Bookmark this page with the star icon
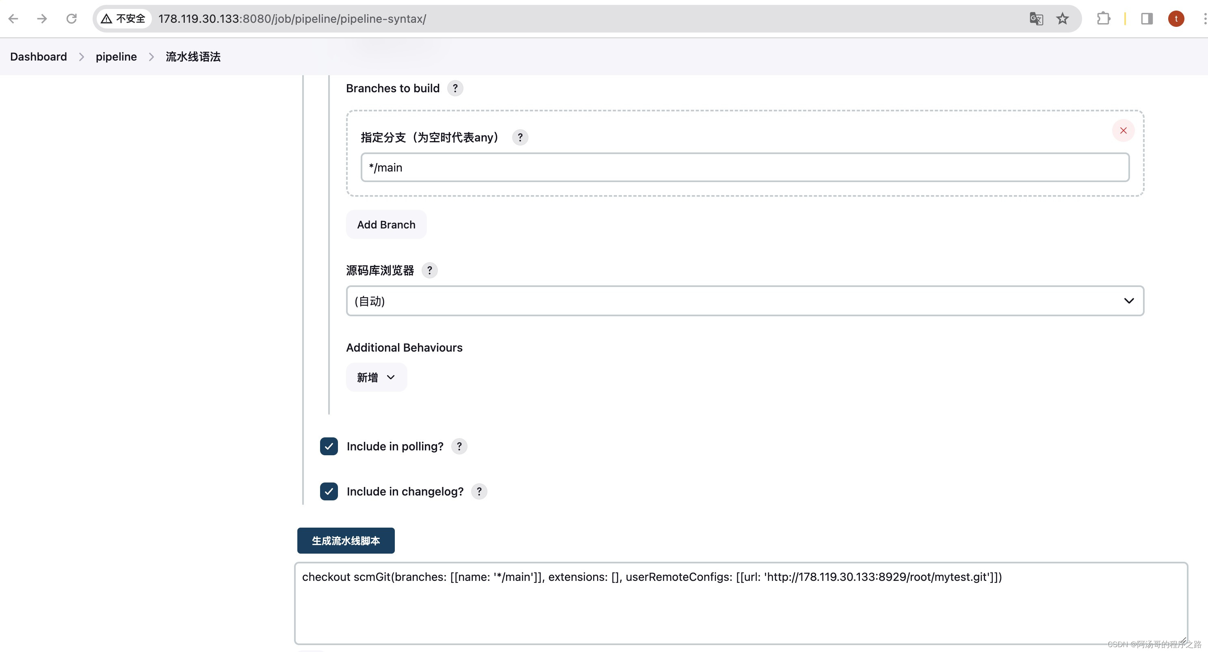The image size is (1208, 652). 1062,19
